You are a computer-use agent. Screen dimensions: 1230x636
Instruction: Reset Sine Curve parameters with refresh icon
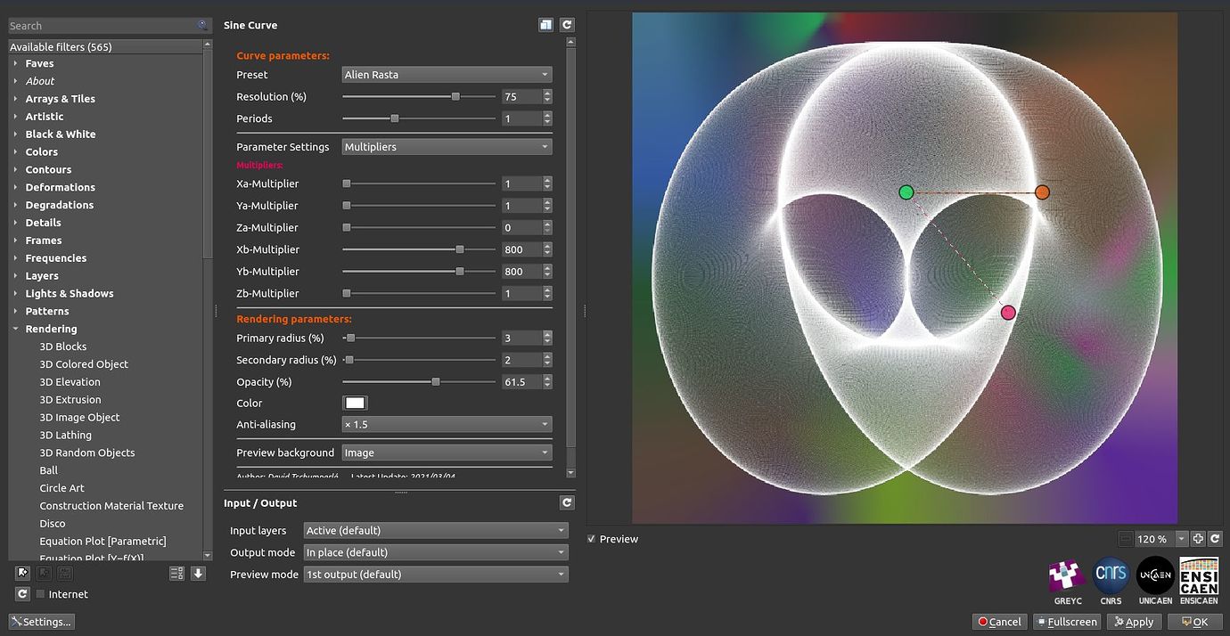(x=567, y=24)
